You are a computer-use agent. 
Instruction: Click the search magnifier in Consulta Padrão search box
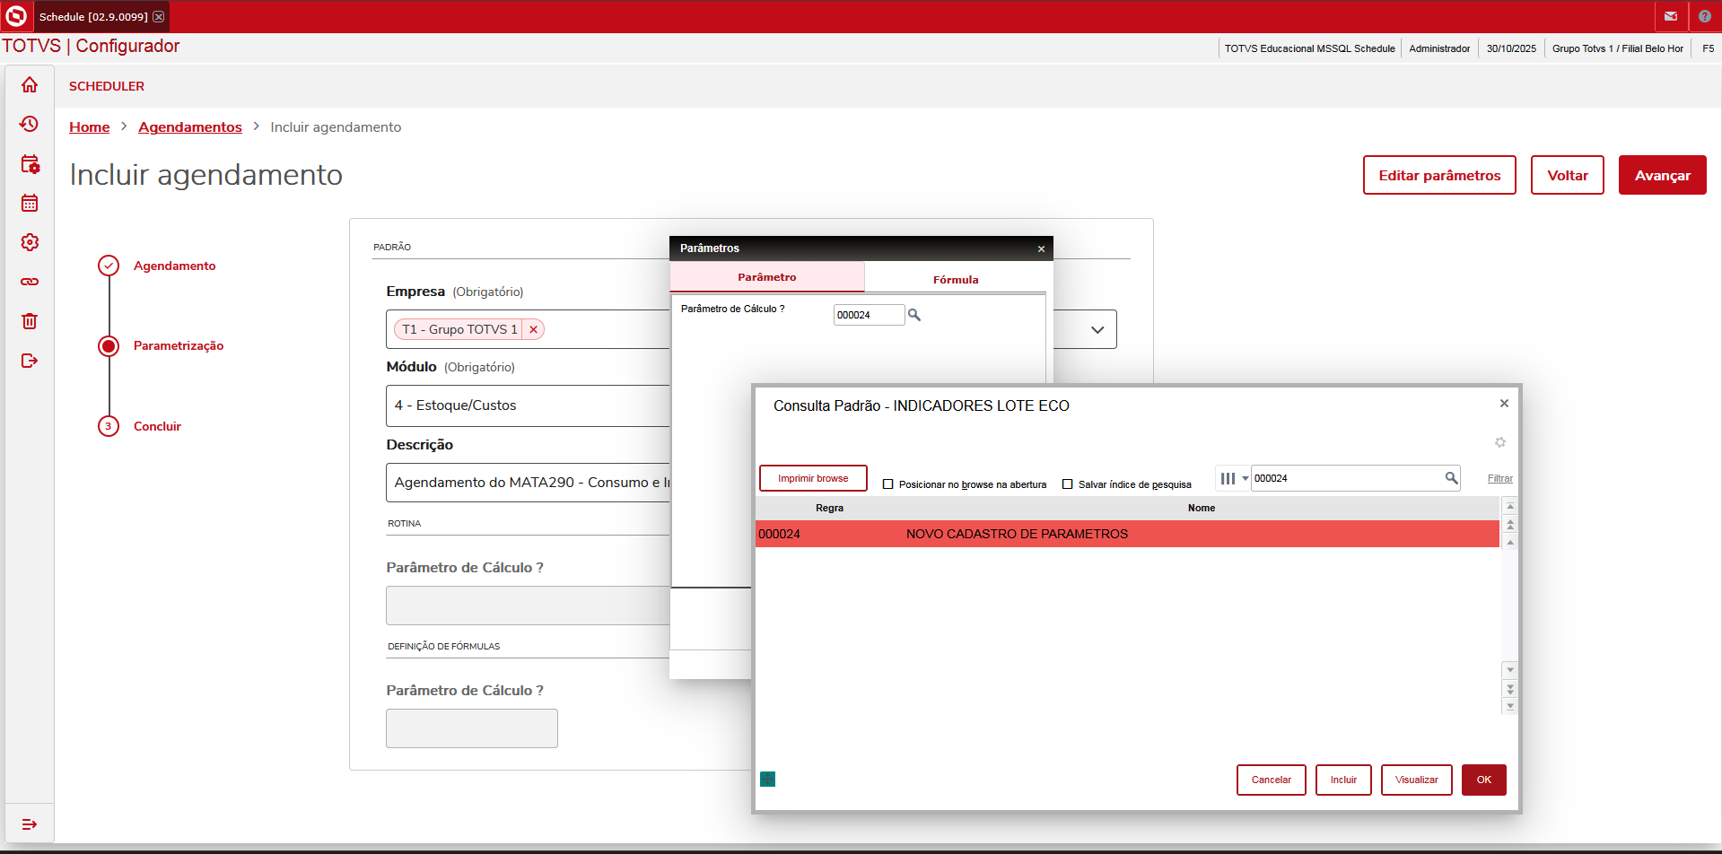[x=1451, y=478]
